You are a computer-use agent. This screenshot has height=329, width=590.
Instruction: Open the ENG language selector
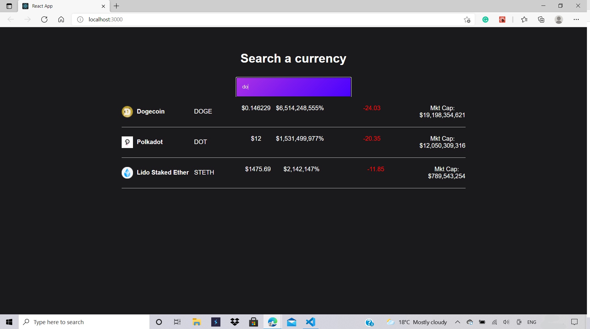click(x=532, y=322)
